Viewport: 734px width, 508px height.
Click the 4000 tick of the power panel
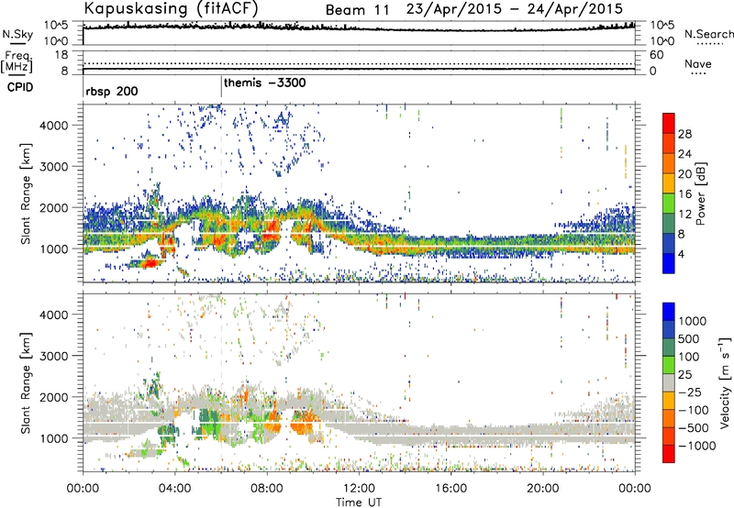tap(53, 126)
